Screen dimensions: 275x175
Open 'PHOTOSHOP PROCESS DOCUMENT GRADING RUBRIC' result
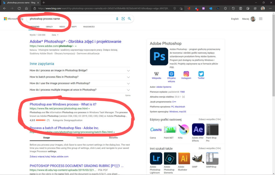pos(77,166)
